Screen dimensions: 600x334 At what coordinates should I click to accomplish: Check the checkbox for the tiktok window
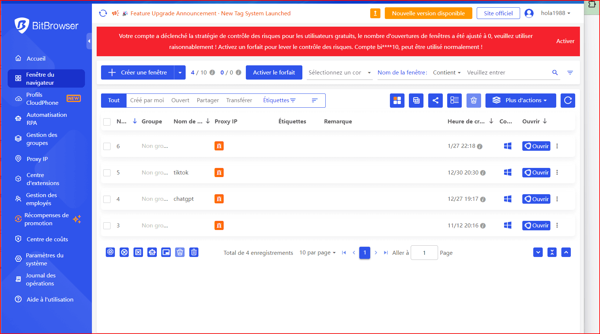107,173
